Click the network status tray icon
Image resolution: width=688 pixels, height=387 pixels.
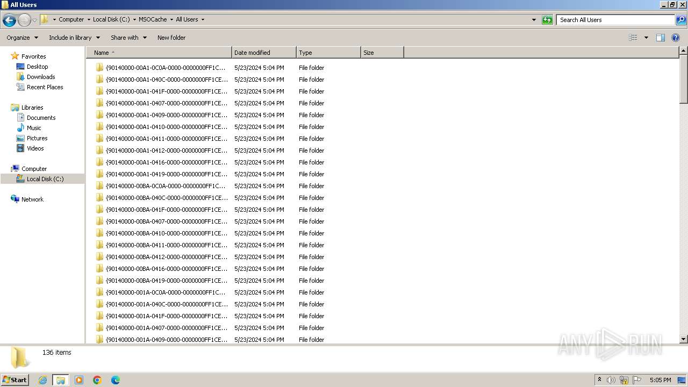click(624, 380)
